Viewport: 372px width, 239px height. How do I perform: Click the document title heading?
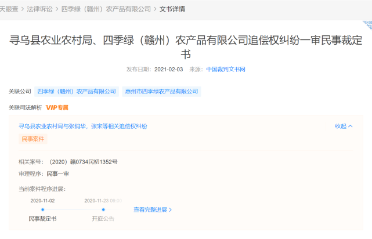(186, 47)
